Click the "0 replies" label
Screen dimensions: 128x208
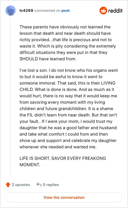tap(51, 185)
